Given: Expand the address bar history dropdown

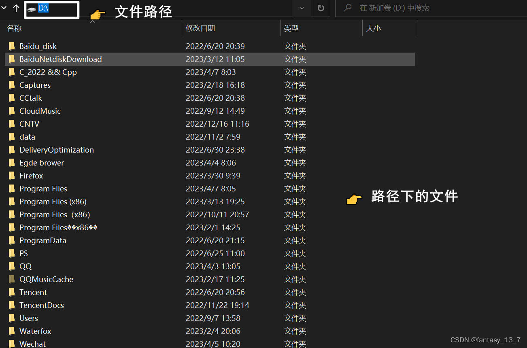Looking at the screenshot, I should pos(302,8).
